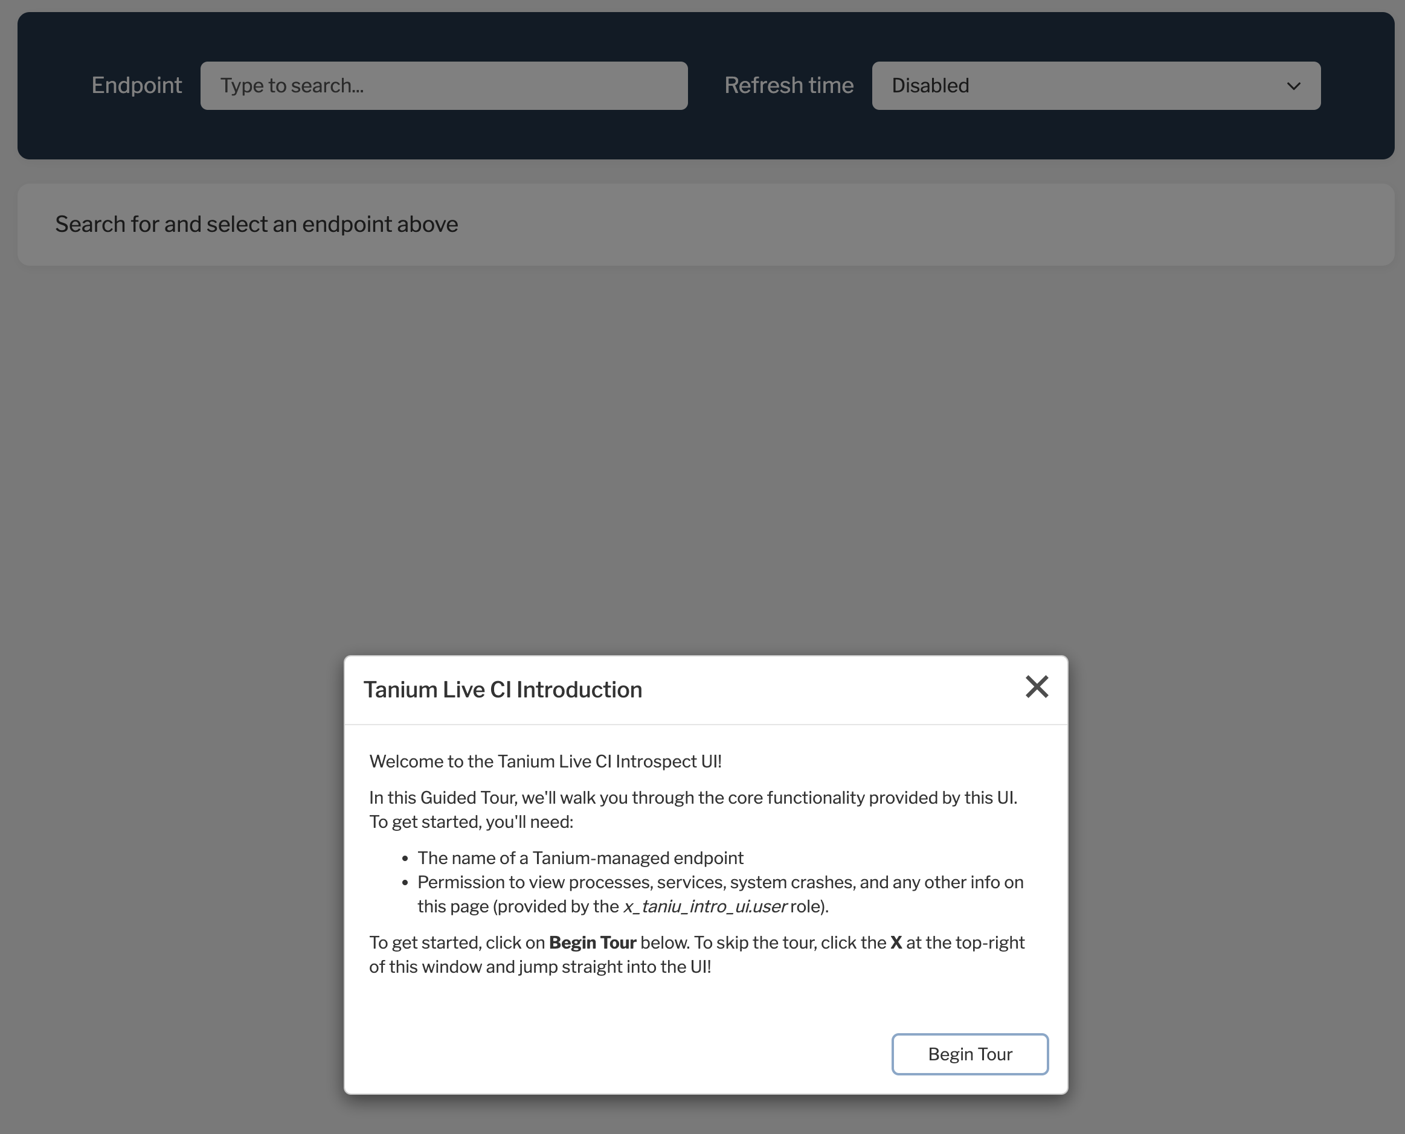Open the Refresh time dropdown

(1095, 86)
